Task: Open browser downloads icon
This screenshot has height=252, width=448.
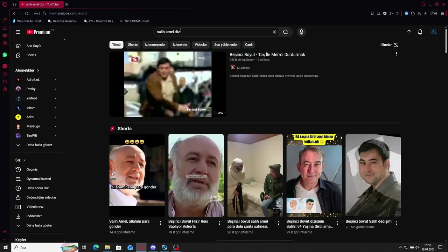Action: coord(425,13)
